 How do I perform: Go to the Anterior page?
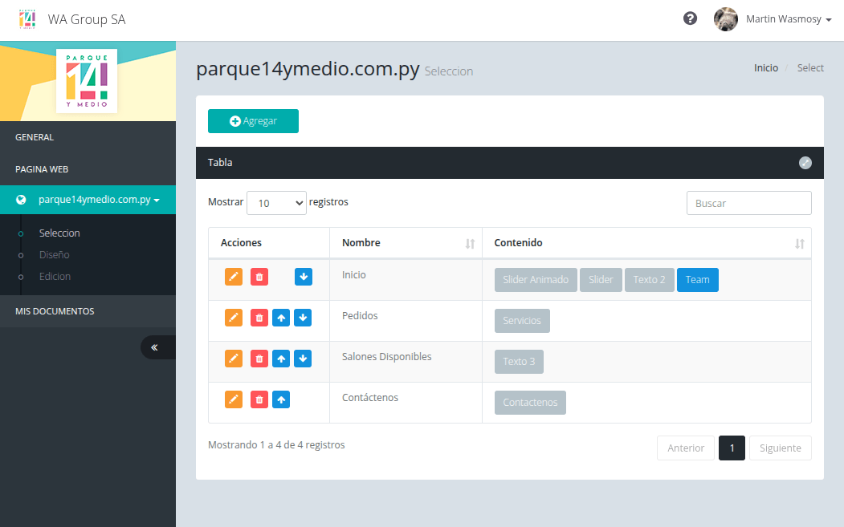tap(686, 448)
